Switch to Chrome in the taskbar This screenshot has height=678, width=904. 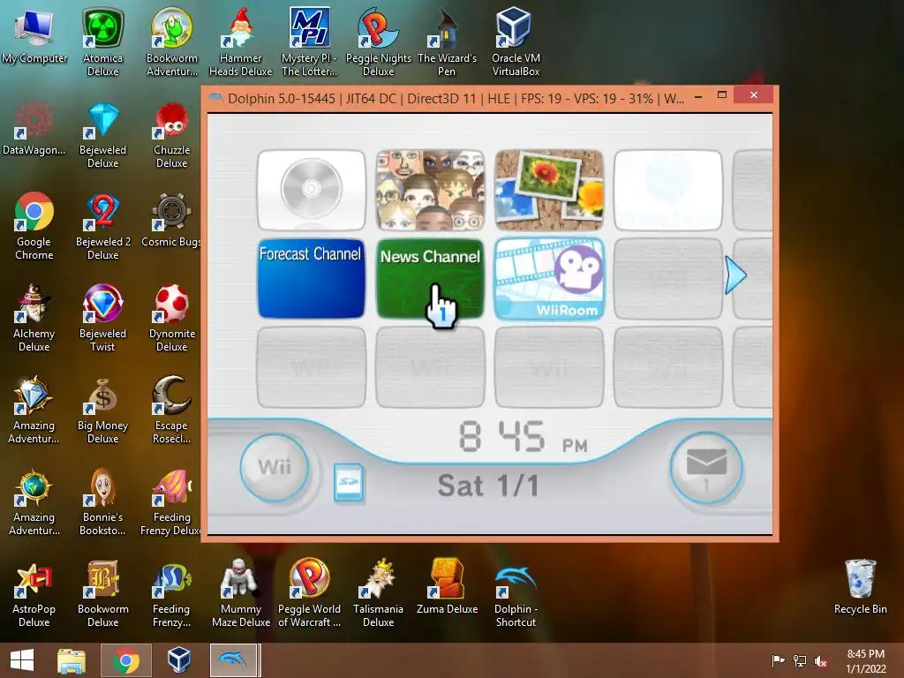pos(126,660)
